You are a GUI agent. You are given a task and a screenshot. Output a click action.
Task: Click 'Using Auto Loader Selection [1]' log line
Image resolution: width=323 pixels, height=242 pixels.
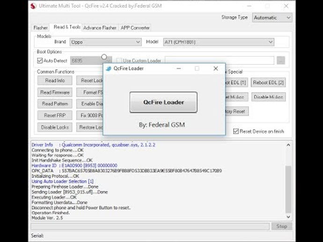(62, 181)
